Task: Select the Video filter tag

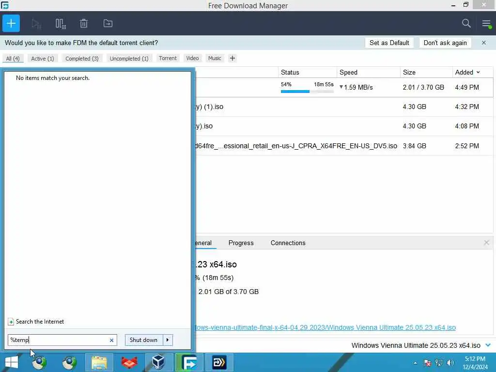Action: (192, 58)
